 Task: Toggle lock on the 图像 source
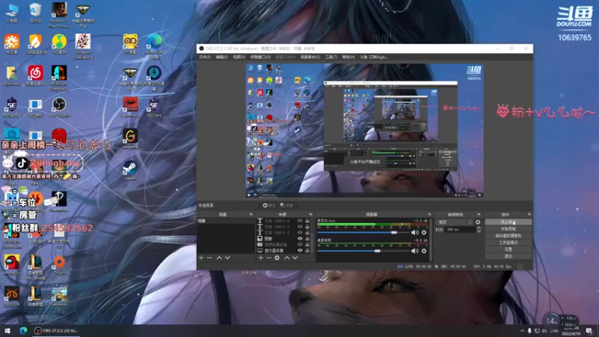coord(307,238)
